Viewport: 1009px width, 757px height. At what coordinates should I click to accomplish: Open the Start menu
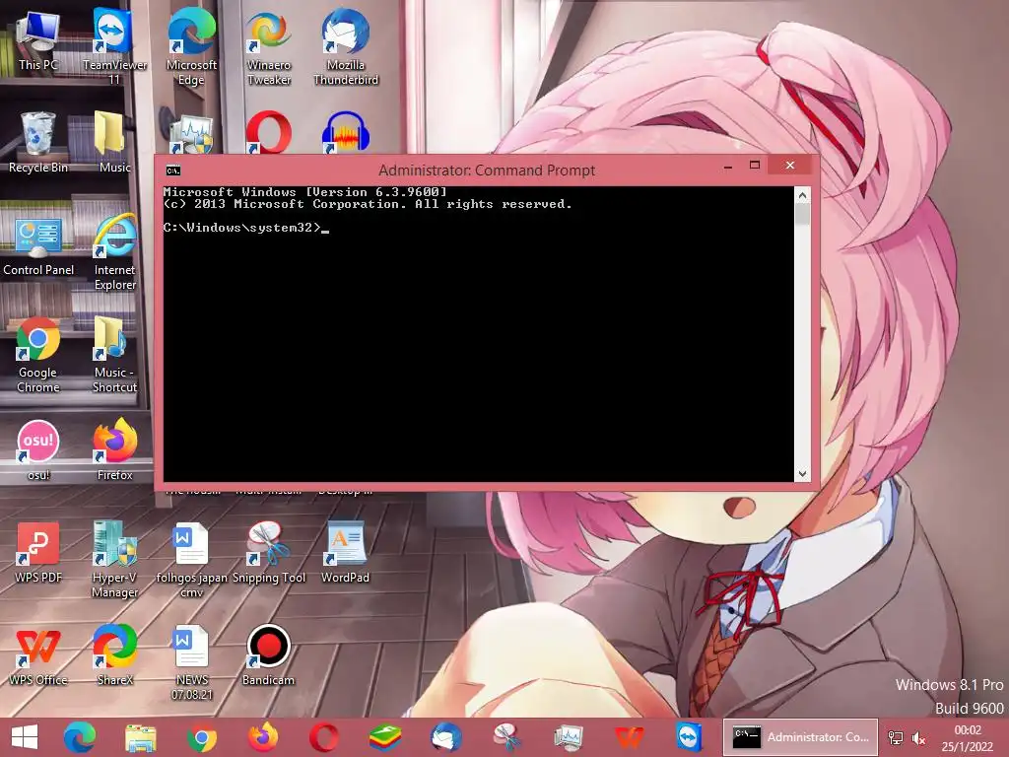pyautogui.click(x=25, y=737)
